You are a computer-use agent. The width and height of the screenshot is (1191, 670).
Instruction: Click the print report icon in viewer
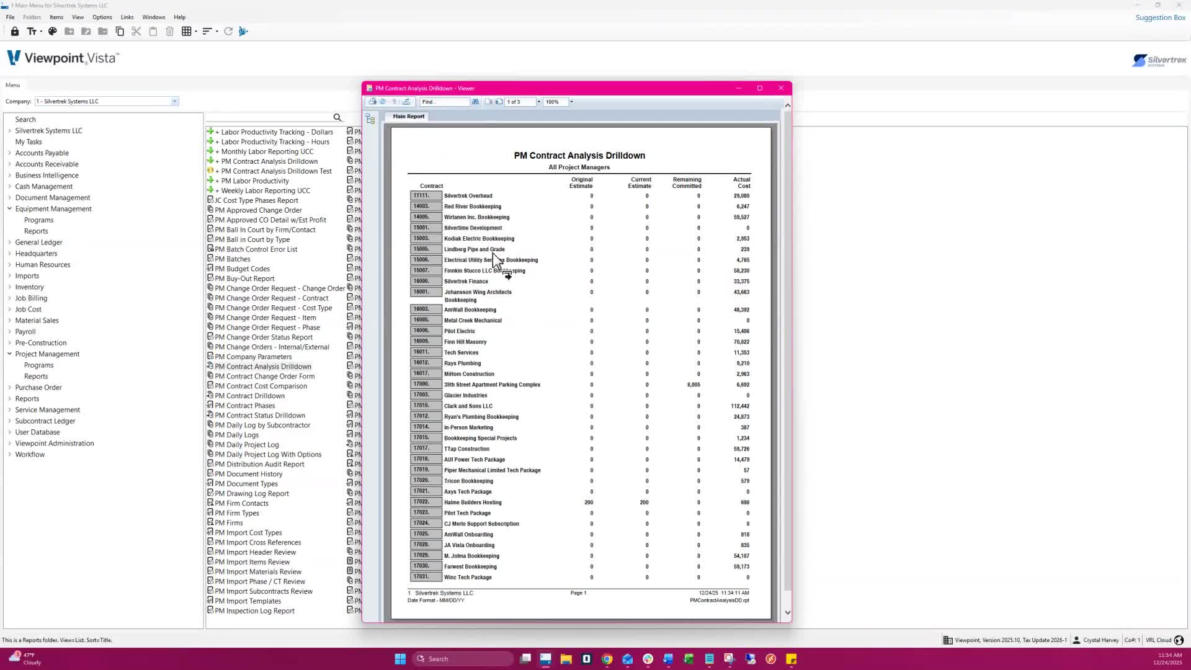[372, 102]
